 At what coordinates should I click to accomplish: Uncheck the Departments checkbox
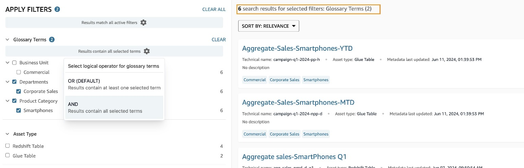click(x=14, y=82)
